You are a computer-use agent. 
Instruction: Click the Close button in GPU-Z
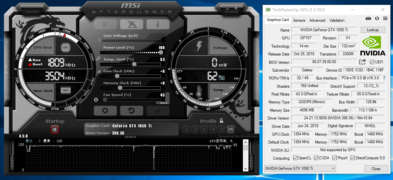[376, 169]
